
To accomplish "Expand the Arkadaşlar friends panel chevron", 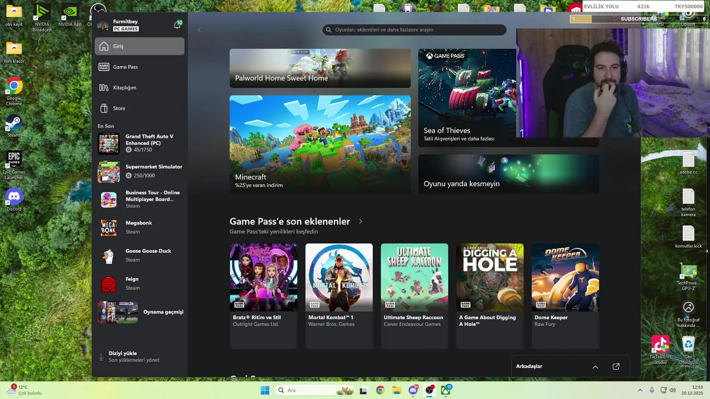I will (595, 367).
